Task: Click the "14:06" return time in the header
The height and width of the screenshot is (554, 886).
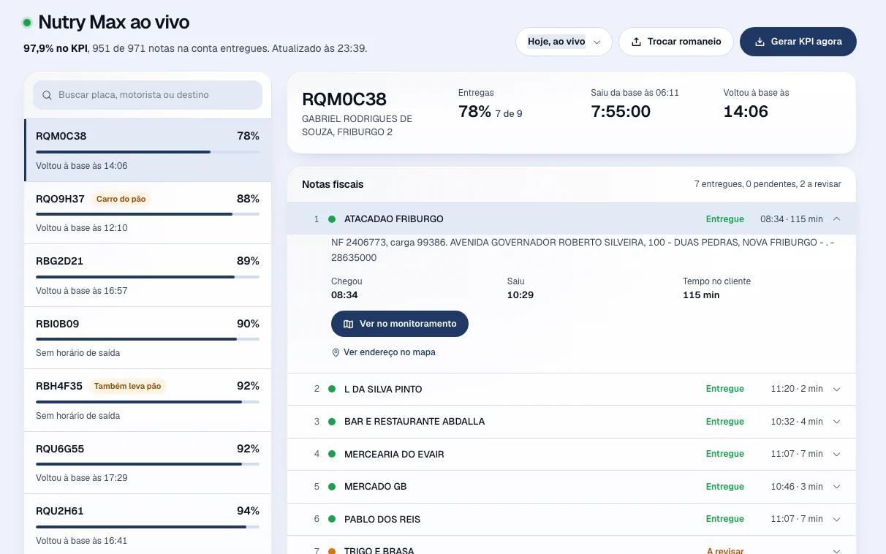Action: [746, 111]
